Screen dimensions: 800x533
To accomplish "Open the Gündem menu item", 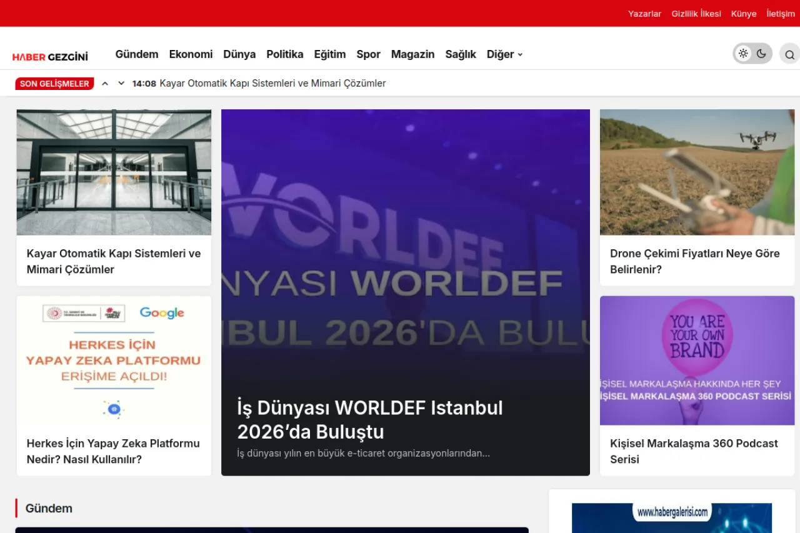I will (137, 54).
